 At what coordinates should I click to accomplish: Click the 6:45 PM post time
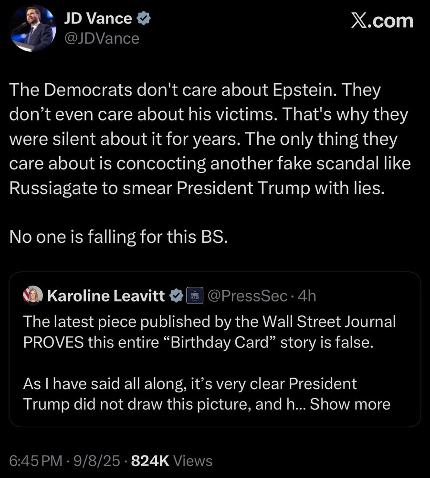pyautogui.click(x=36, y=460)
